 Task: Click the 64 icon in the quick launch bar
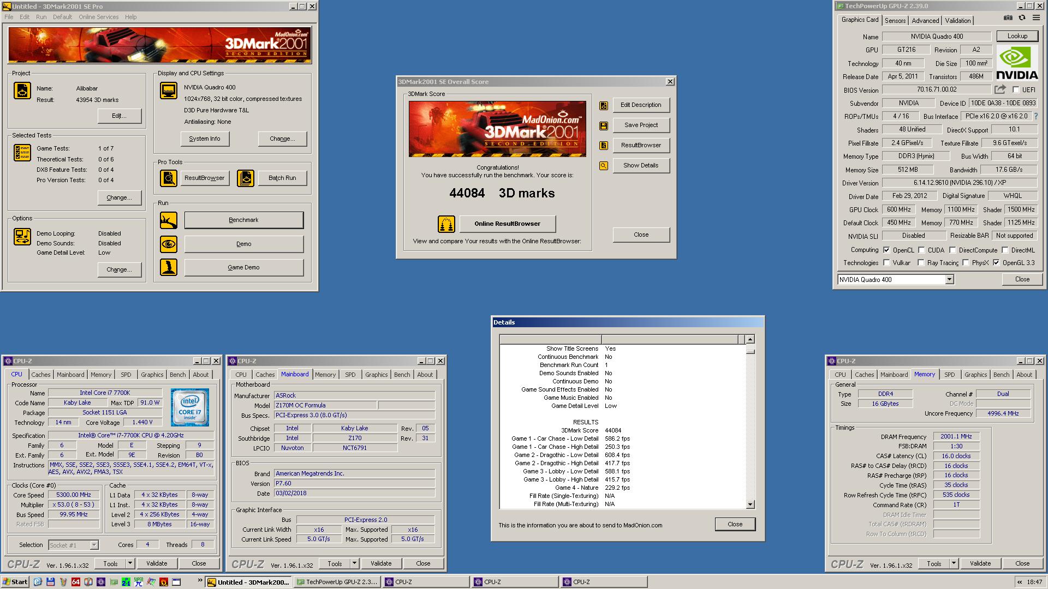pos(75,582)
